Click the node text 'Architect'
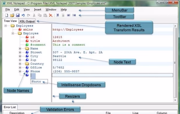 tap(61, 41)
